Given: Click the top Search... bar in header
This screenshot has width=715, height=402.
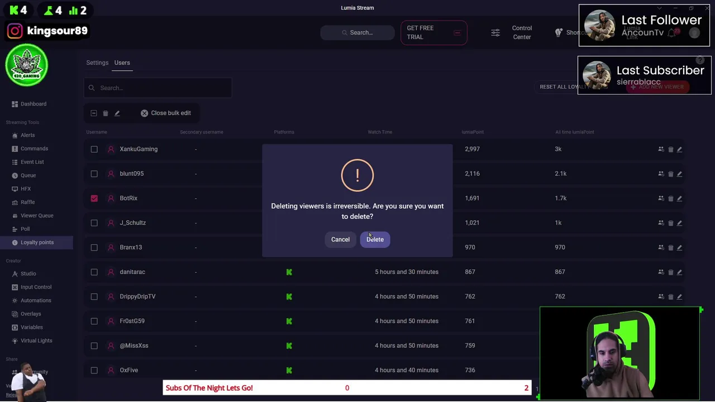Looking at the screenshot, I should 357,32.
